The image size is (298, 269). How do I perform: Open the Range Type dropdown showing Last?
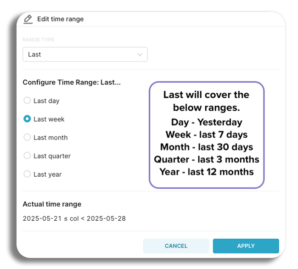point(85,54)
